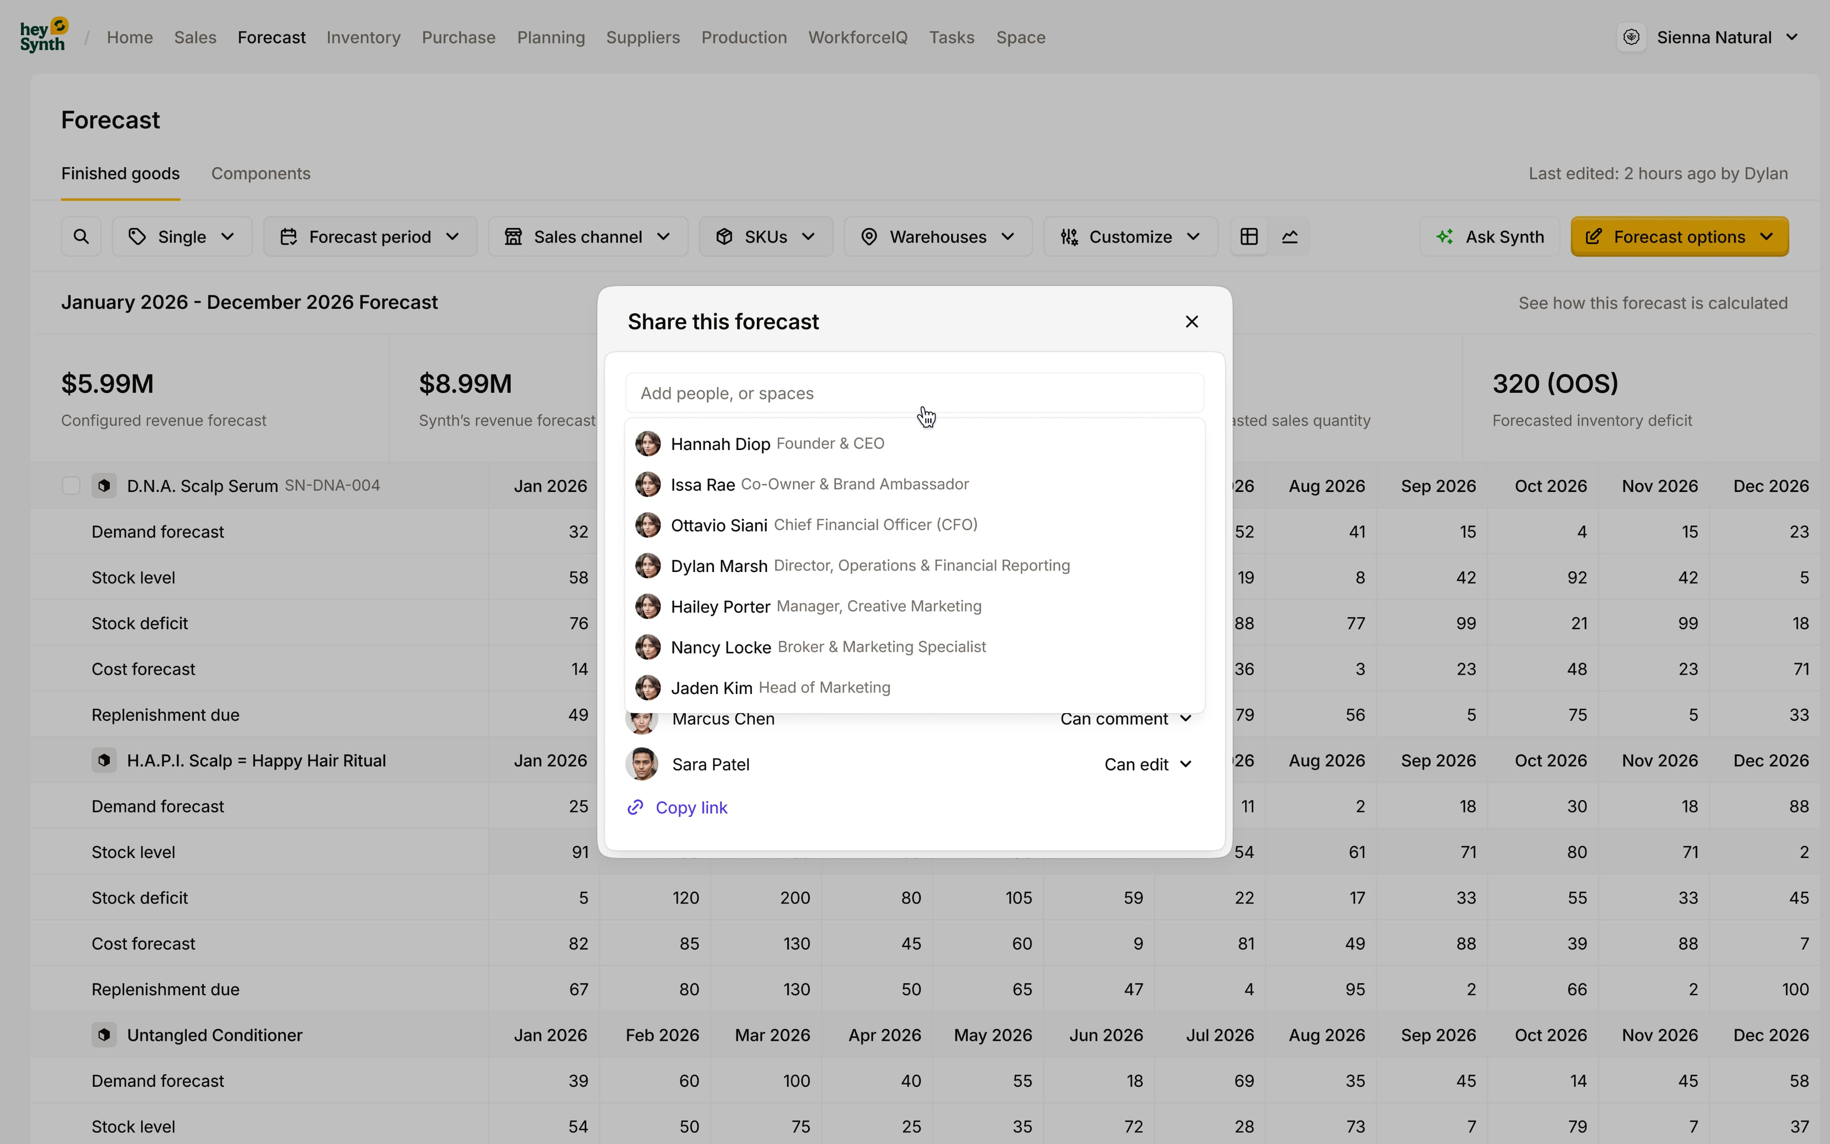
Task: Click Sara Patel's avatar
Action: click(641, 764)
